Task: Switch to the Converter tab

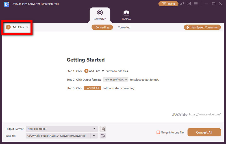Action: (100, 15)
